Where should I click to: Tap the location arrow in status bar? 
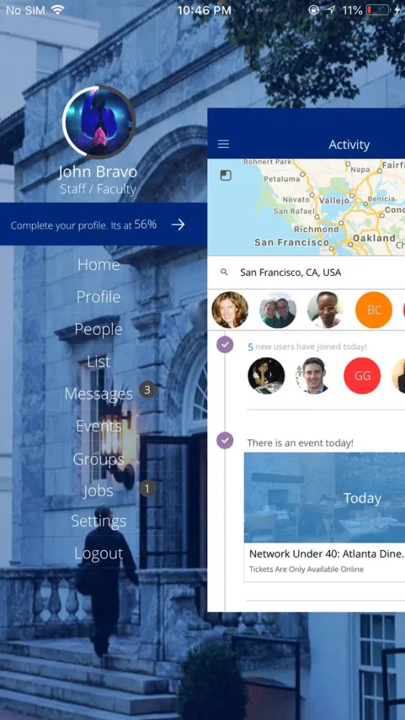[331, 10]
